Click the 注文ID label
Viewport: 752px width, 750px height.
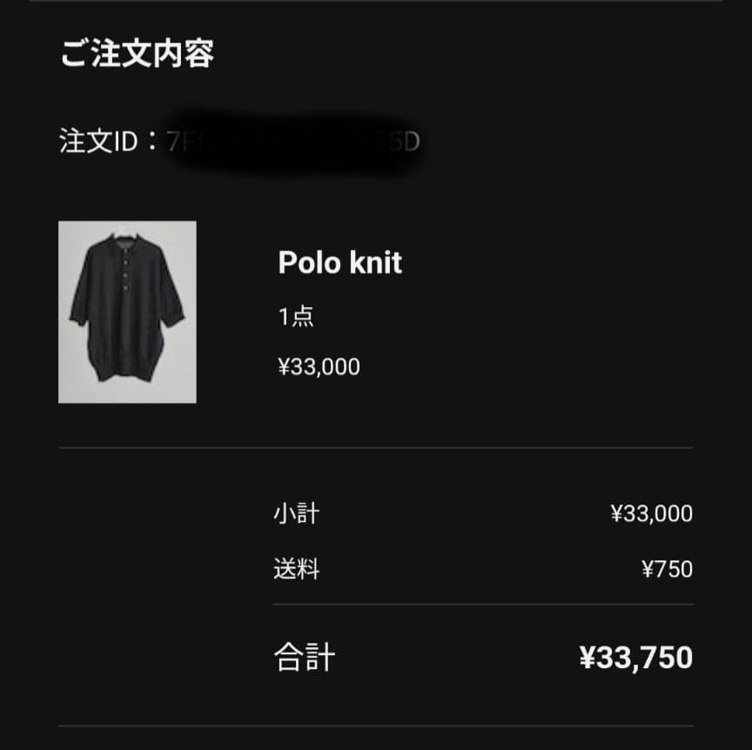coord(98,141)
